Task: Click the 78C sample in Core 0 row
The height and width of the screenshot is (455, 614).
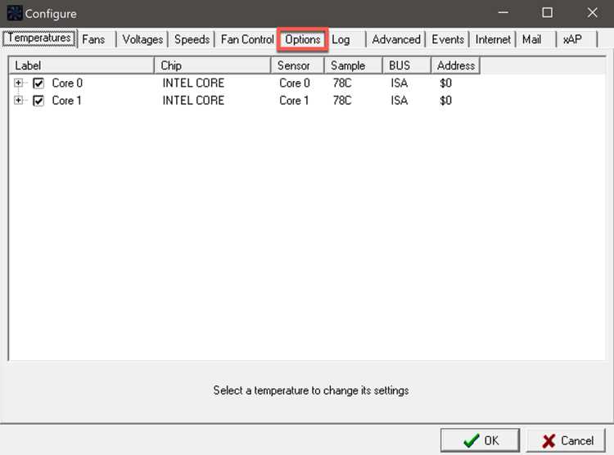Action: point(342,83)
